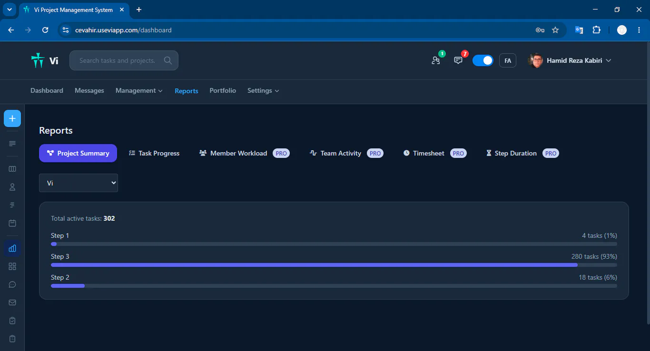Viewport: 650px width, 351px height.
Task: Click the Vi logo in header
Action: coord(44,60)
